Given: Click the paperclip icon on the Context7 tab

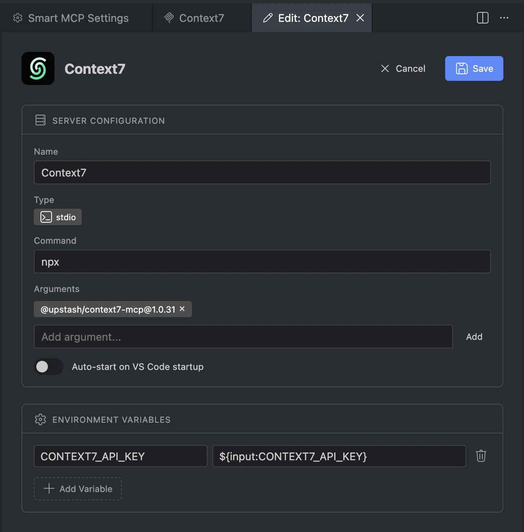Looking at the screenshot, I should [x=168, y=18].
